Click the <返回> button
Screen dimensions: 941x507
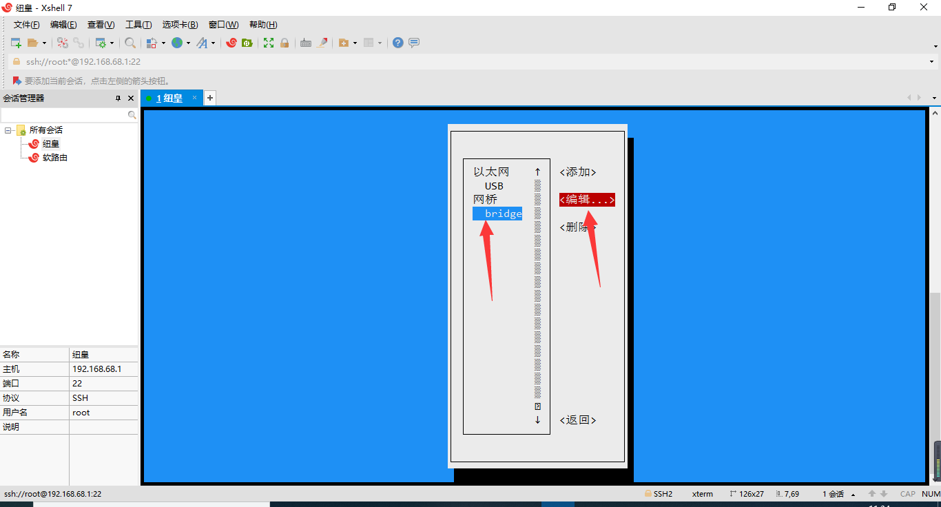pyautogui.click(x=578, y=420)
